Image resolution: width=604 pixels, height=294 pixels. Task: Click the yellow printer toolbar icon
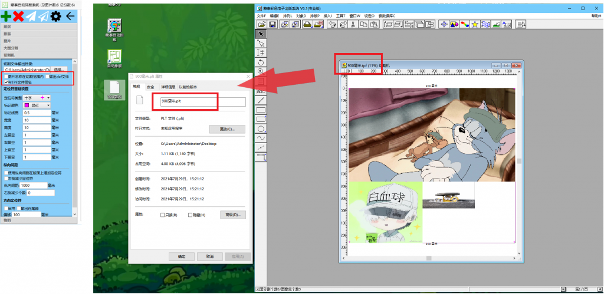[x=307, y=24]
